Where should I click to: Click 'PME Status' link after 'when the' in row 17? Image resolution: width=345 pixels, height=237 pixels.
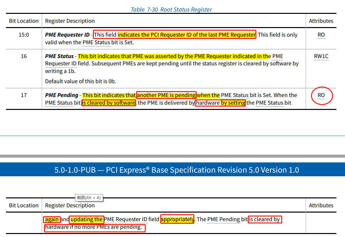235,95
